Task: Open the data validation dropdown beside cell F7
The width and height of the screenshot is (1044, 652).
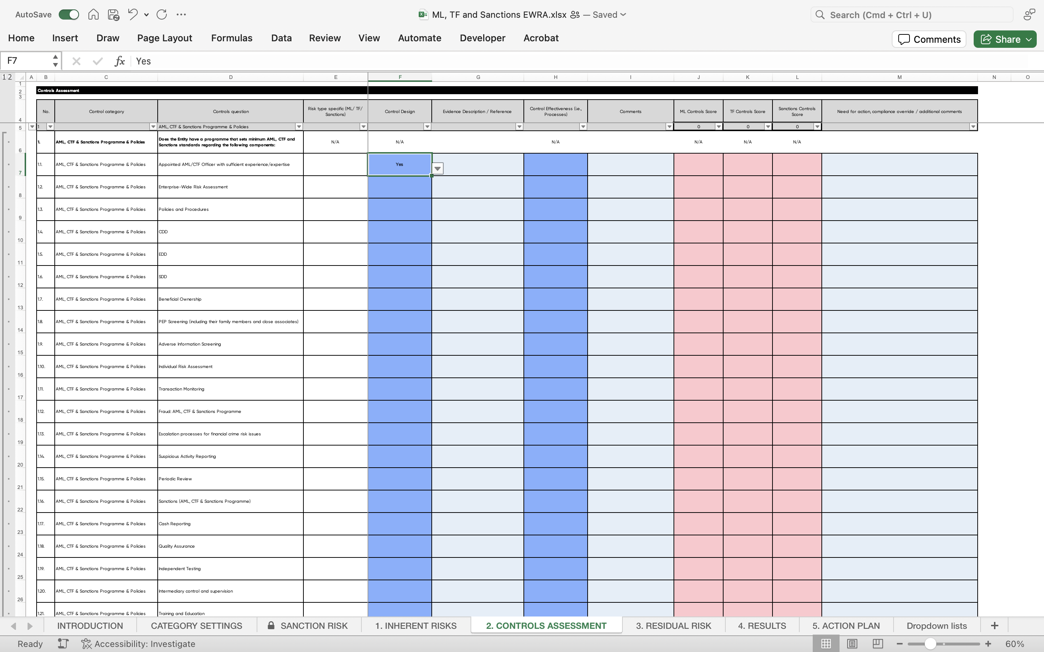Action: click(438, 168)
